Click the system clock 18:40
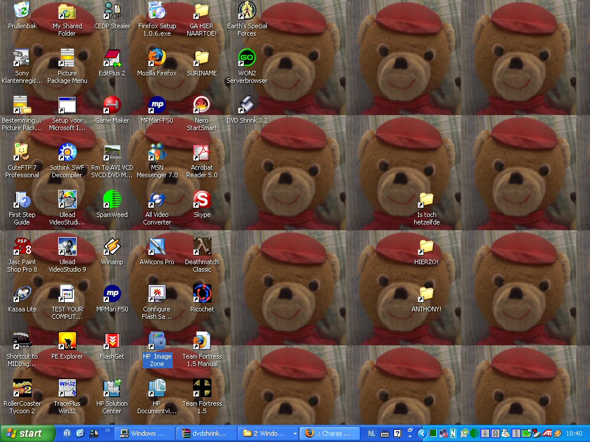590x442 pixels. [x=574, y=434]
